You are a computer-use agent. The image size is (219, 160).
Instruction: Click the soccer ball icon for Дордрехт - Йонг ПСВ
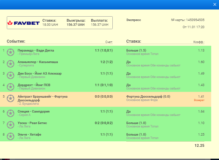click(11, 86)
